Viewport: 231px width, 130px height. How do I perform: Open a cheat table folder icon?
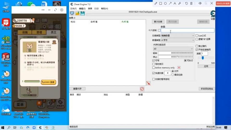pyautogui.click(x=77, y=14)
